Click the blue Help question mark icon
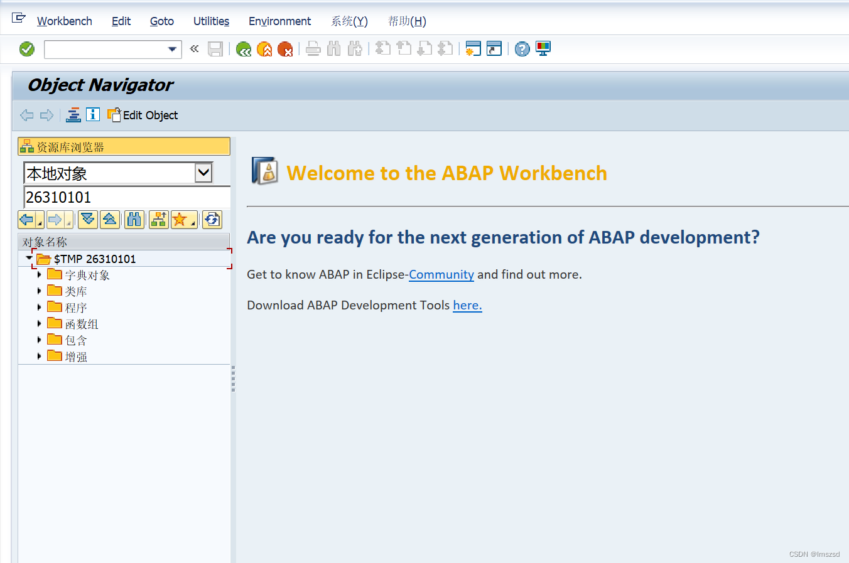849x563 pixels. tap(522, 49)
